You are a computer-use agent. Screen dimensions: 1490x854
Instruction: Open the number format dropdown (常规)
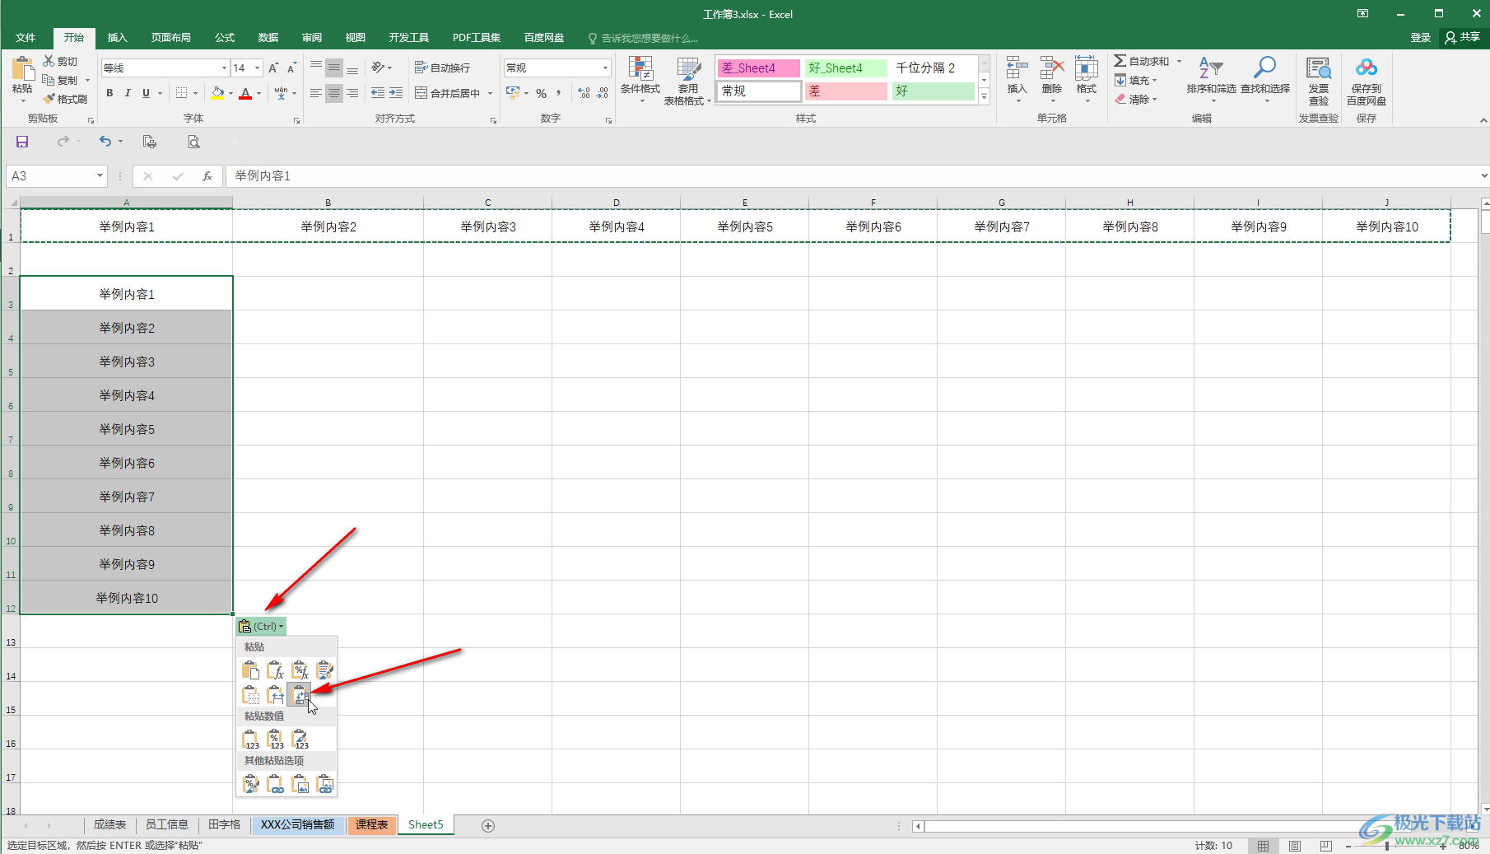pos(605,68)
